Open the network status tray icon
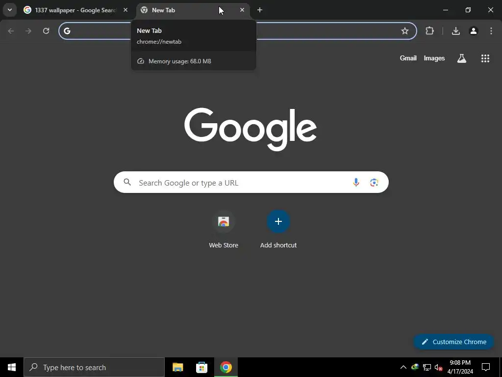 click(427, 367)
